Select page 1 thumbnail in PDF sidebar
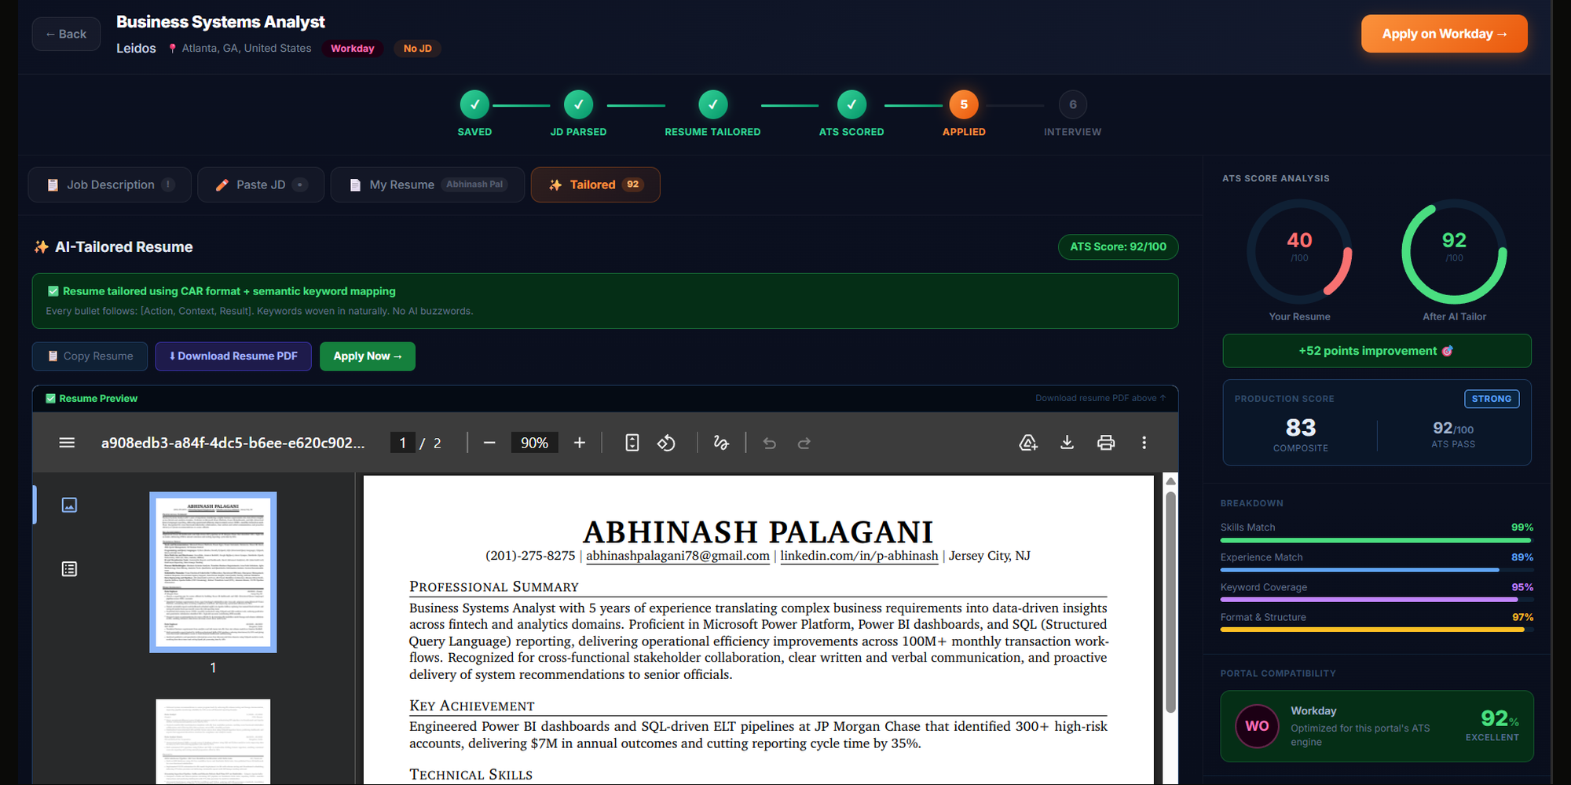 click(213, 572)
